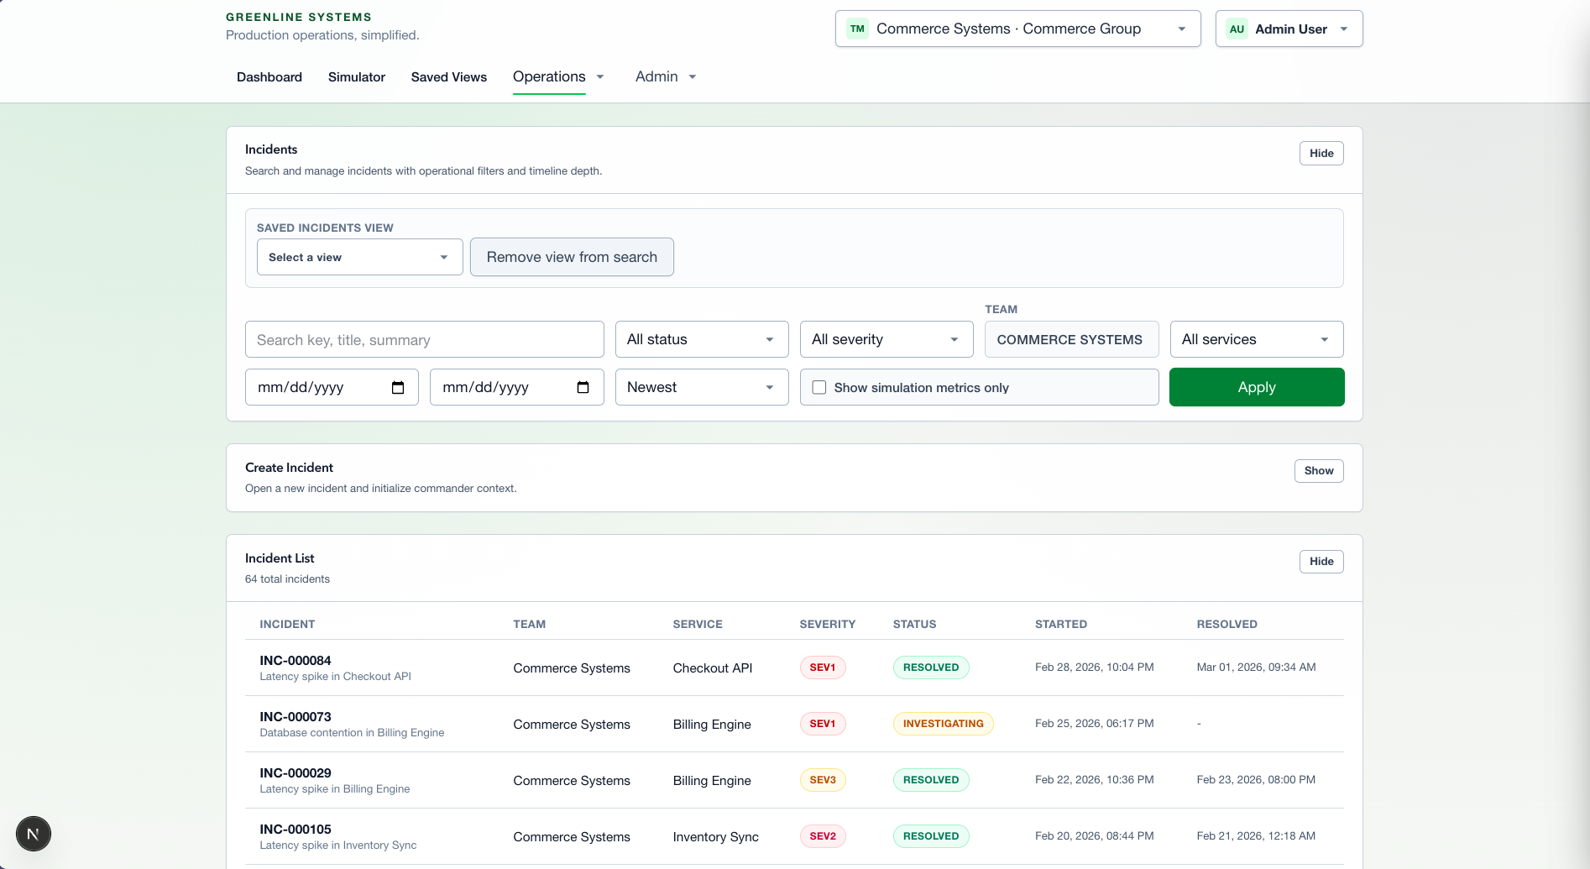The image size is (1590, 869).
Task: Click the TM team avatar icon
Action: click(857, 28)
